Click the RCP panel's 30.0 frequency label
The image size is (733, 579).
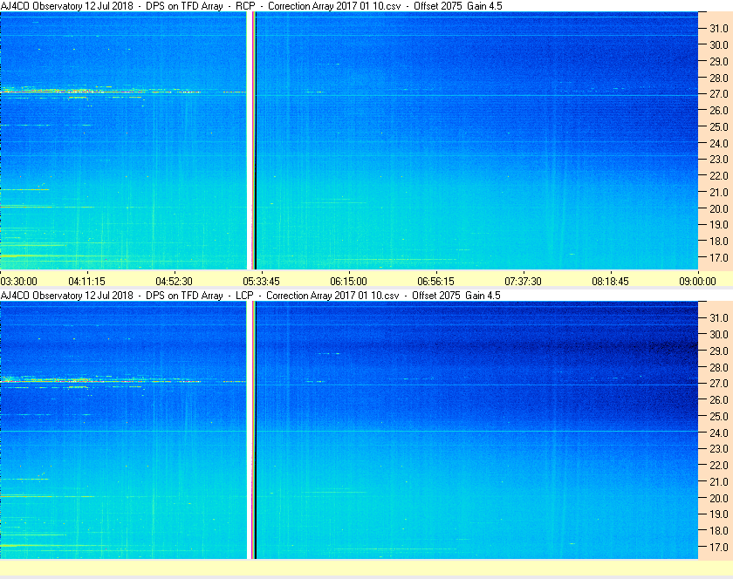(719, 44)
